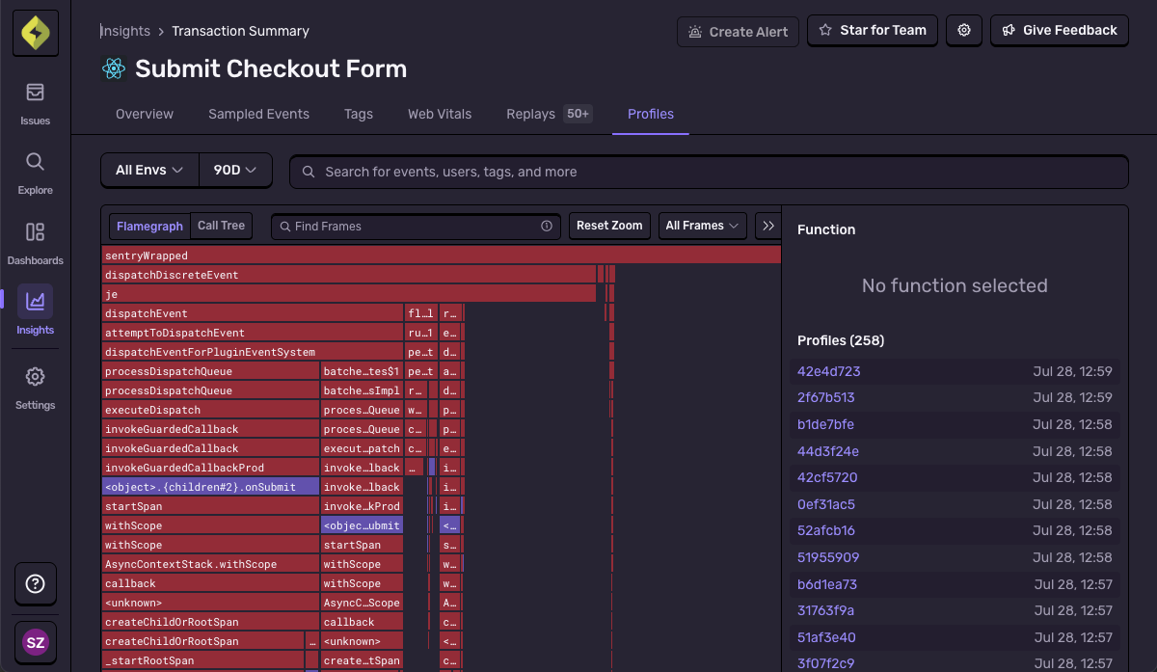Click the Reset Zoom button
The image size is (1157, 672).
[609, 226]
